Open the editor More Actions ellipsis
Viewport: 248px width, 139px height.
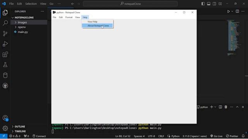coord(243,11)
